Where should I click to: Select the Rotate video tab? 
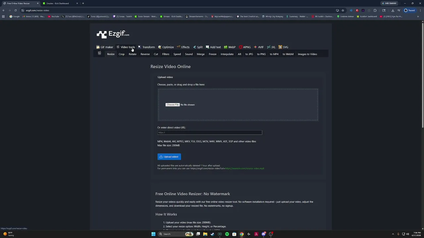(x=132, y=54)
